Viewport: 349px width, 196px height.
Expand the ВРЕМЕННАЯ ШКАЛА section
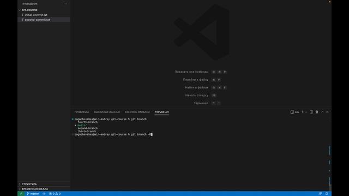click(x=34, y=189)
